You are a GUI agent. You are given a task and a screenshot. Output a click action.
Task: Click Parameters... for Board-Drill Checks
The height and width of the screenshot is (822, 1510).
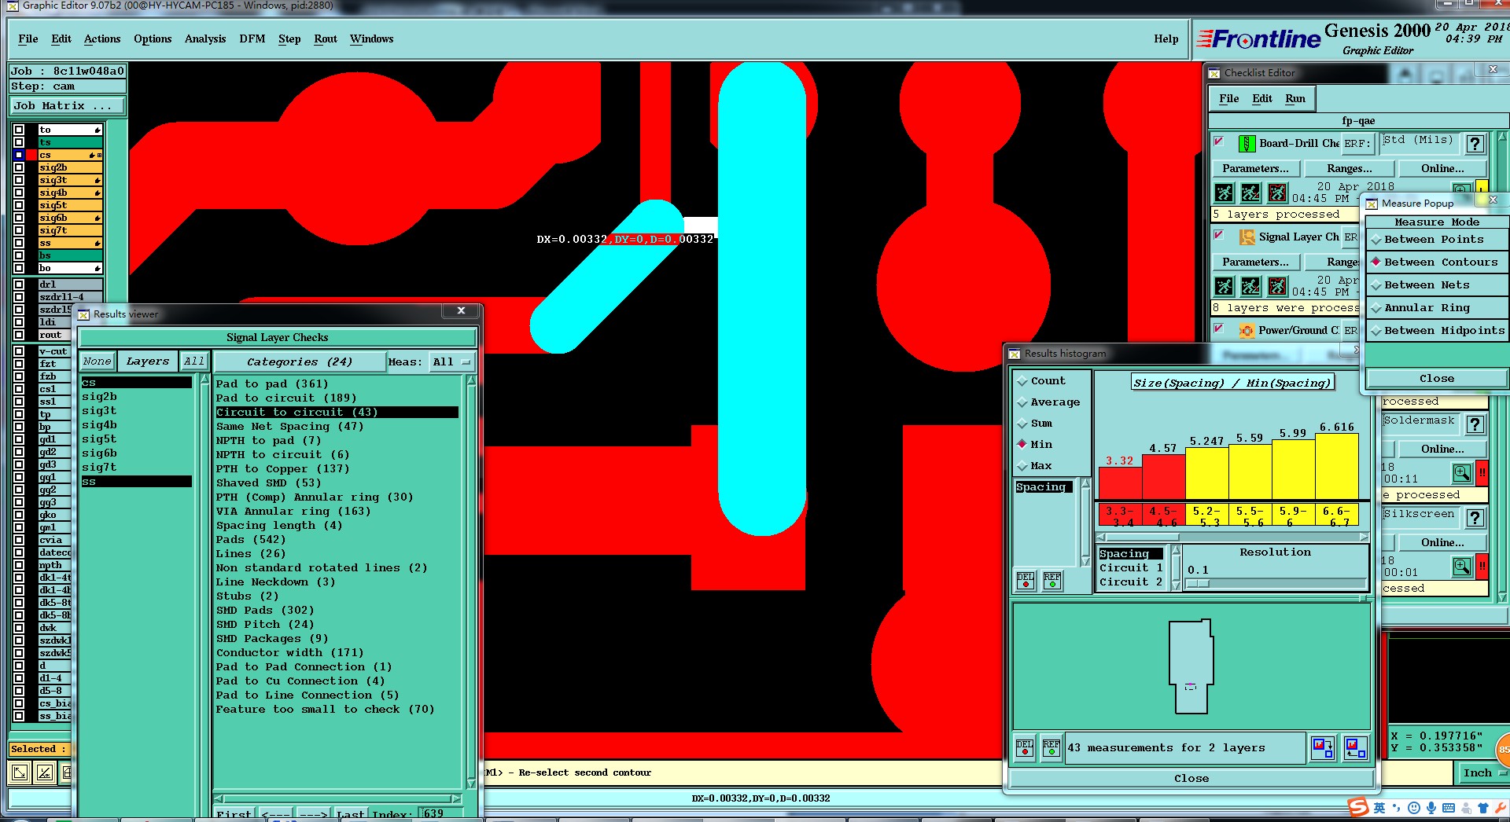[1255, 169]
